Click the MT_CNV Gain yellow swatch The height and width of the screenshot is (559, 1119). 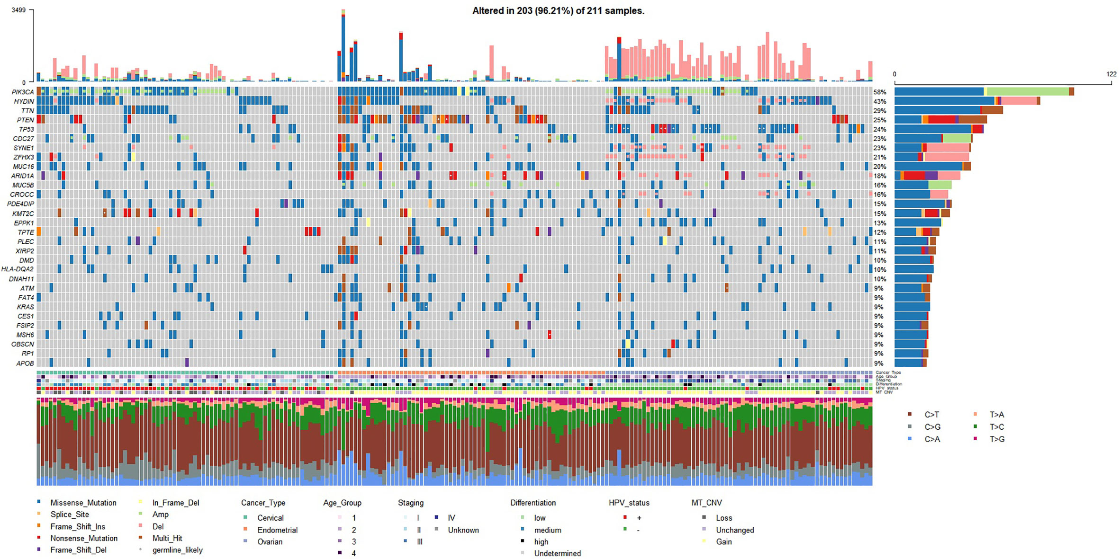point(704,541)
